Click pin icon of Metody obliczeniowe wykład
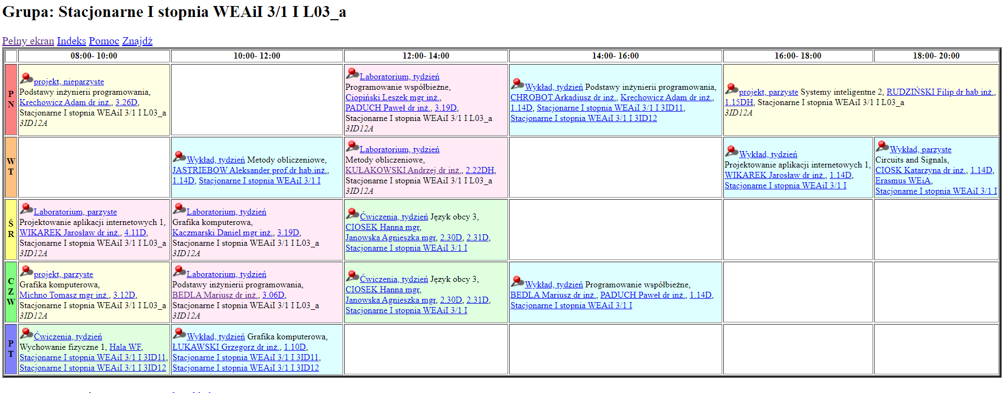 179,157
